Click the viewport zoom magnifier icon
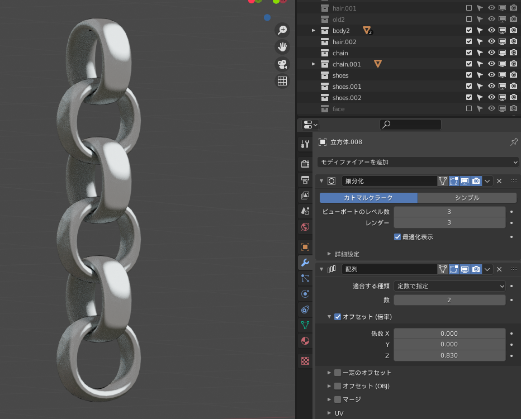Image resolution: width=521 pixels, height=419 pixels. click(282, 30)
